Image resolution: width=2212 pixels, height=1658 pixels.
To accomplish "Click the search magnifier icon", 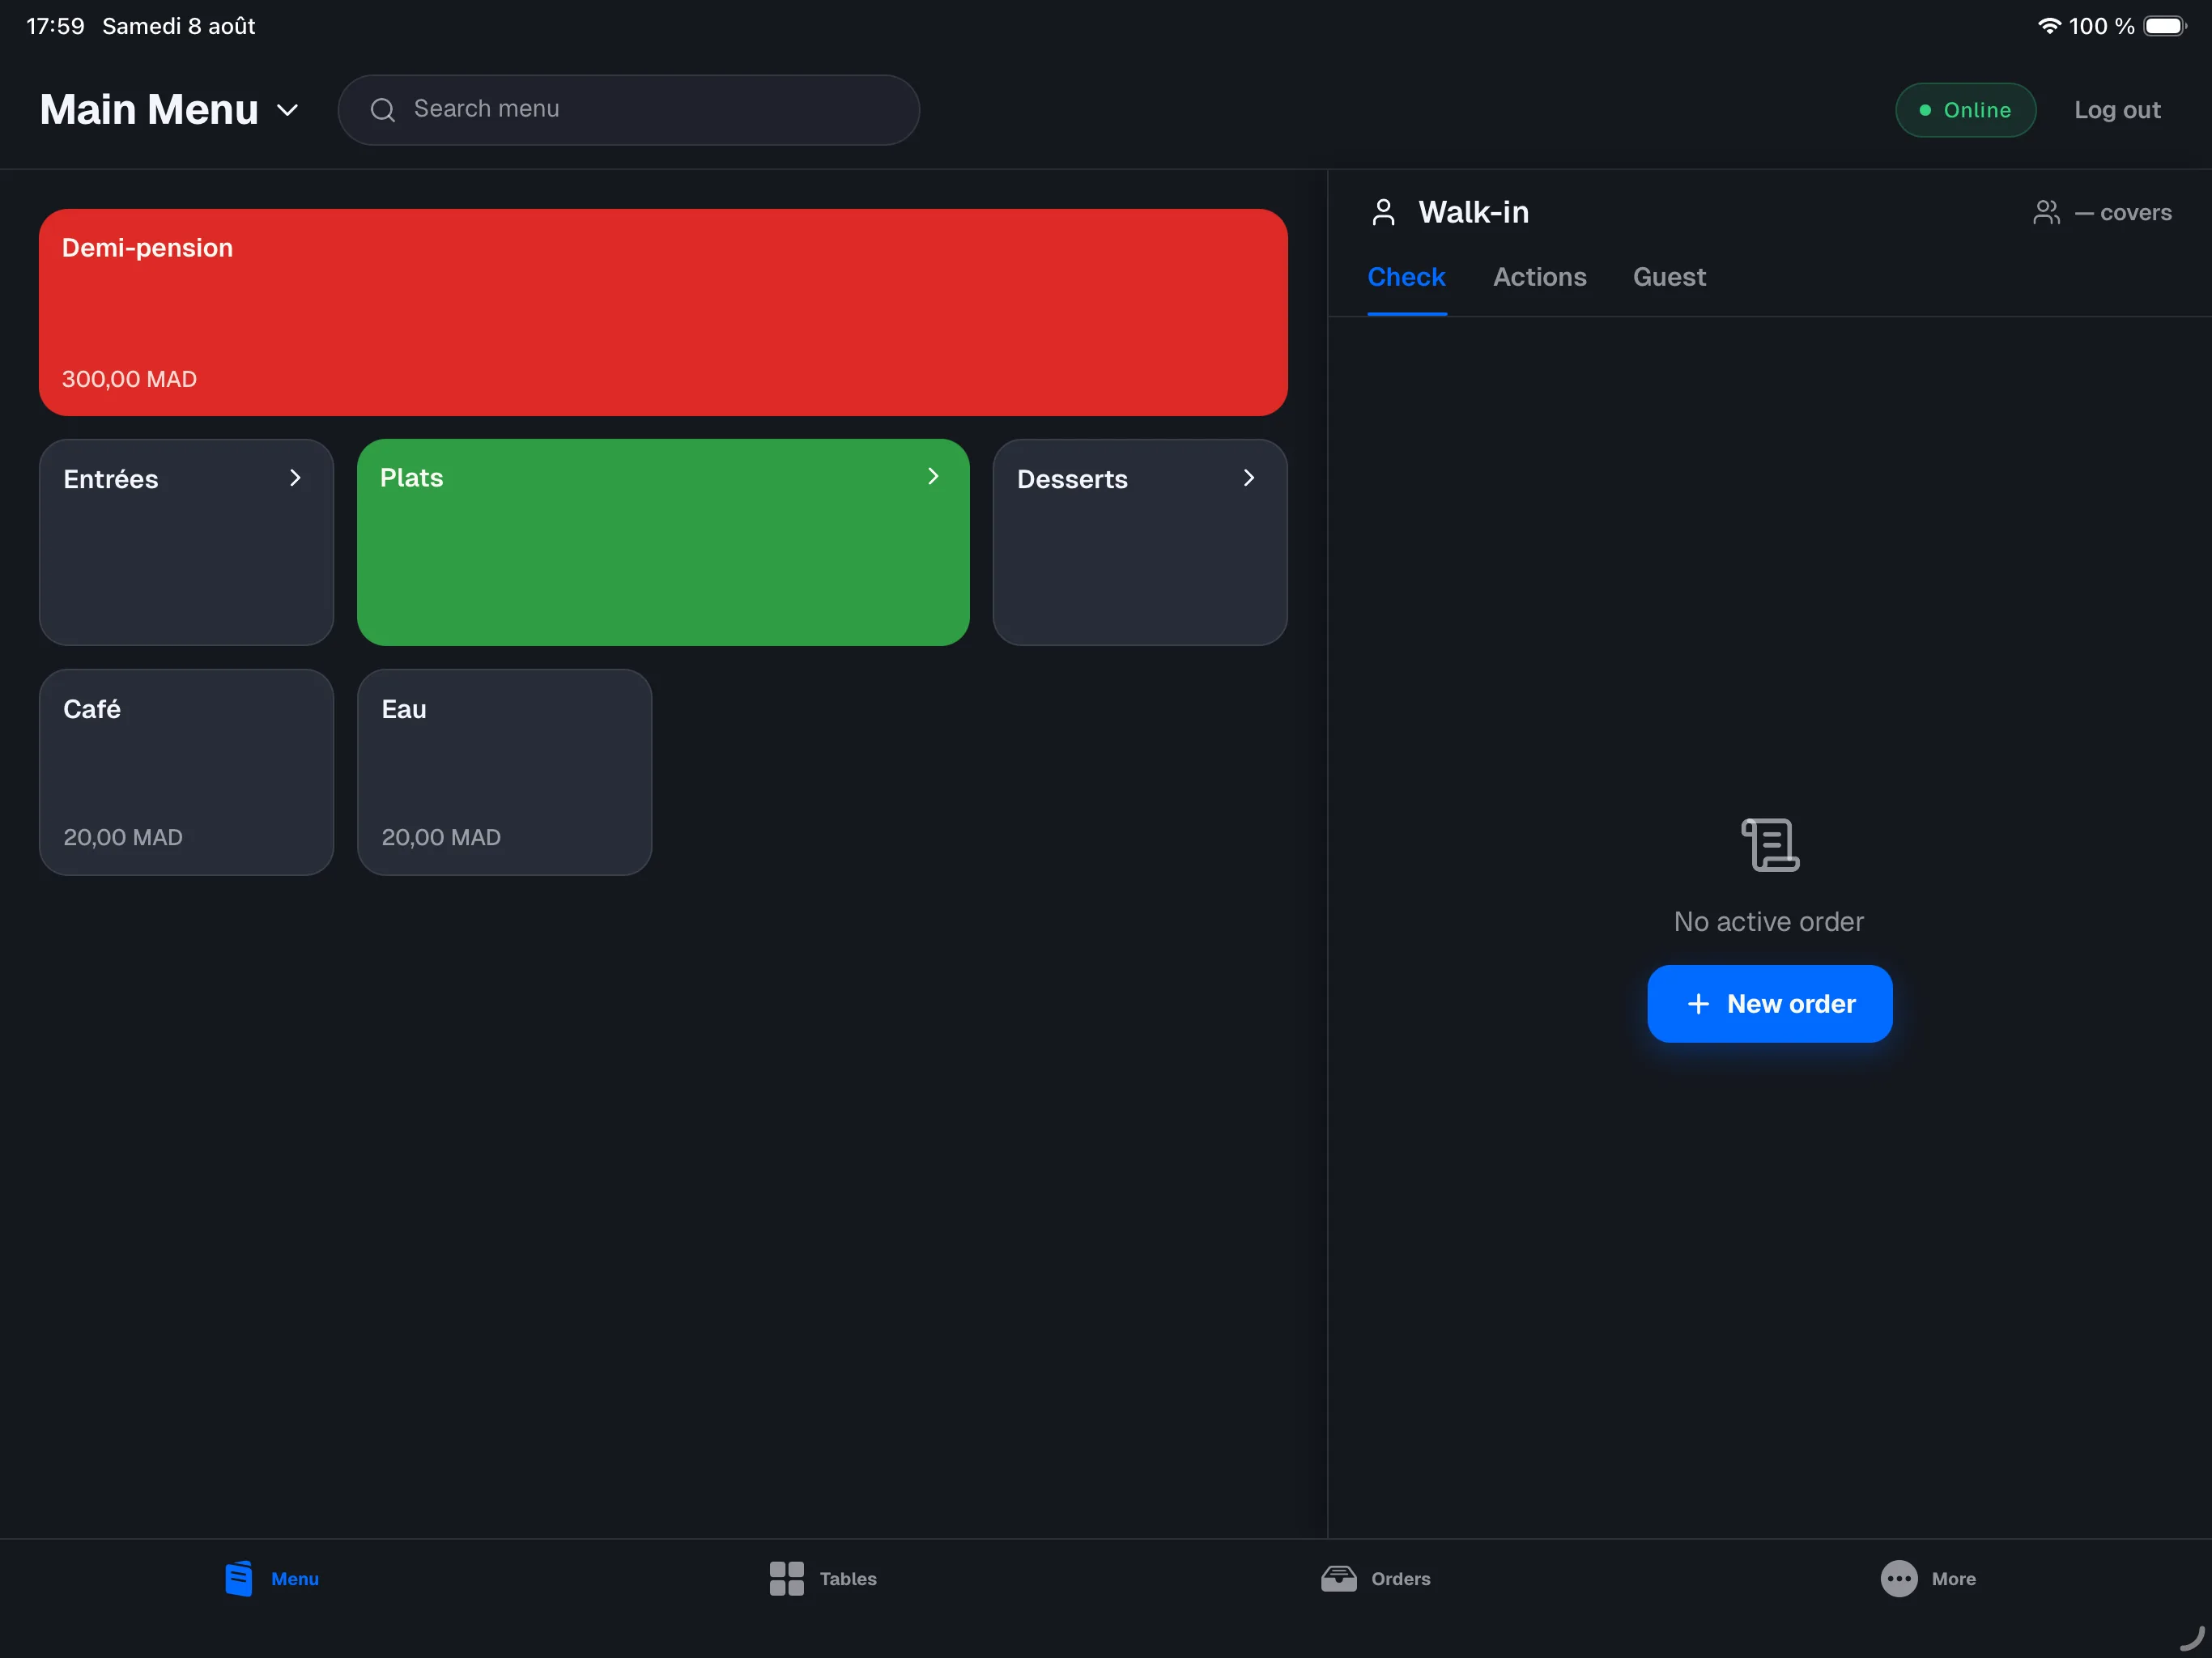I will (383, 110).
